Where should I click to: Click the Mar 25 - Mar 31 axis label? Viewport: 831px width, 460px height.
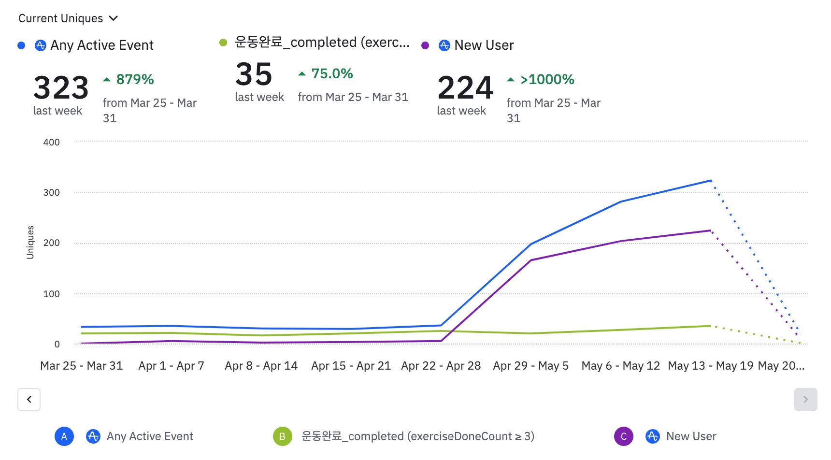tap(82, 366)
